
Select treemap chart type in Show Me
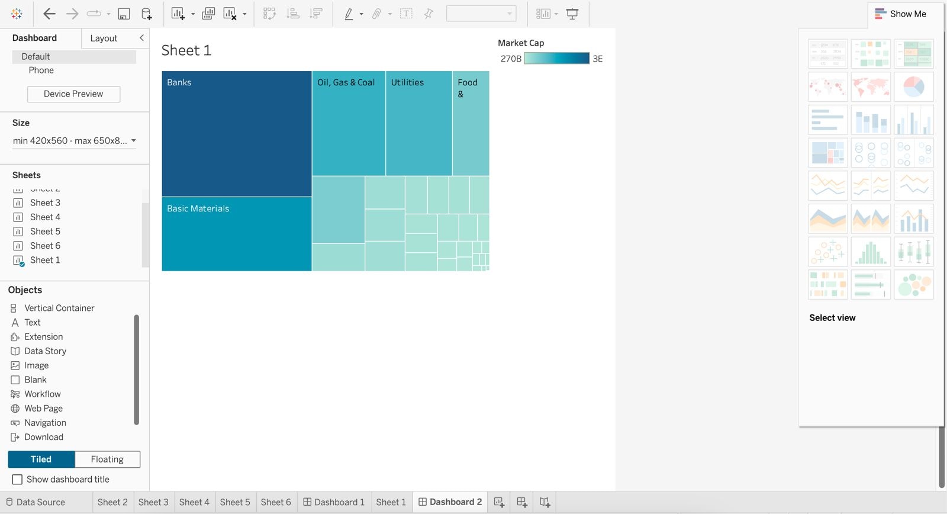[x=827, y=153]
